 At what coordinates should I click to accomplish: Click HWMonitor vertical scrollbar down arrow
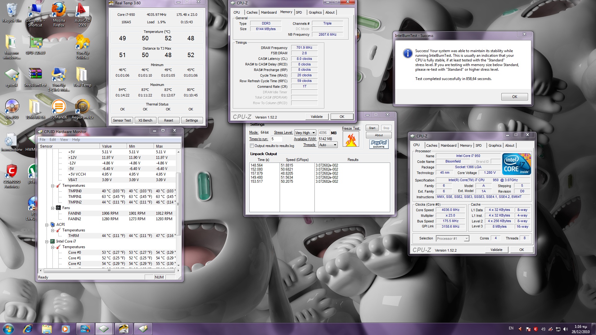[x=178, y=265]
